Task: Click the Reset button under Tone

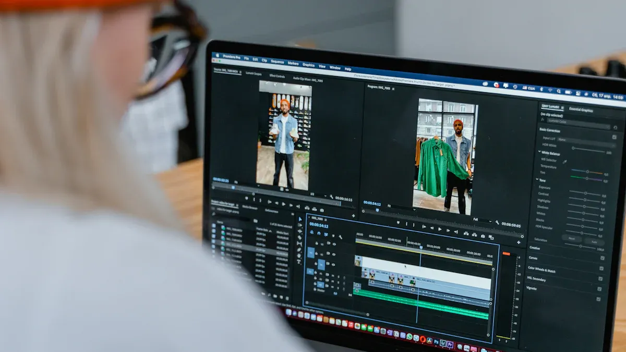Action: [571, 238]
